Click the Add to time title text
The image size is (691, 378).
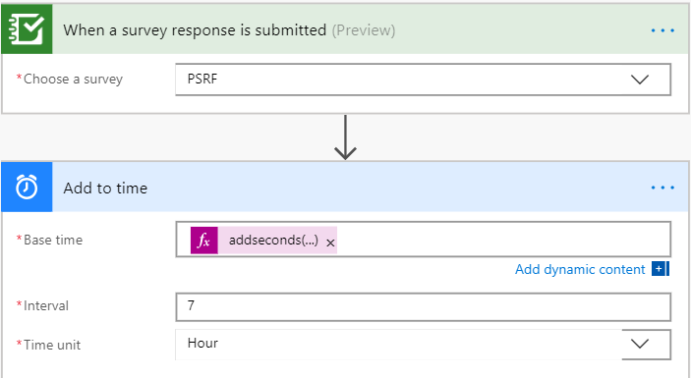[105, 188]
